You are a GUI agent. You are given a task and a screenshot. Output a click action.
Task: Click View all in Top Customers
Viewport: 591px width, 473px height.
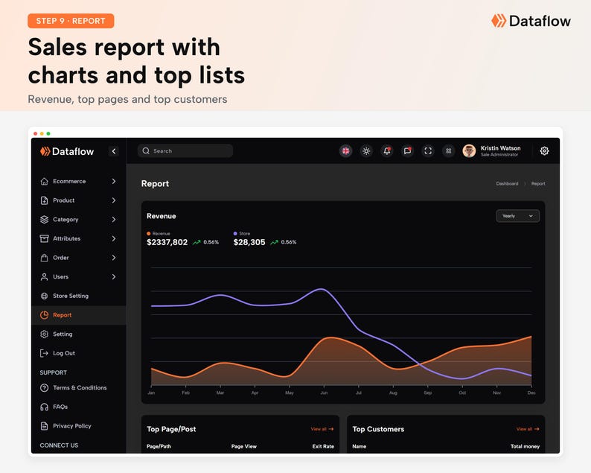[528, 429]
